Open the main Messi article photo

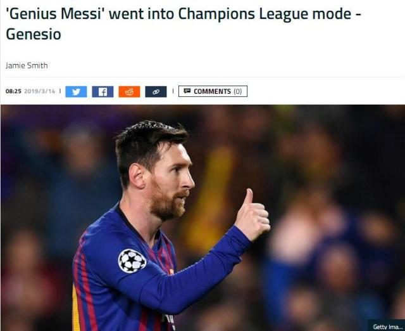pos(202,217)
